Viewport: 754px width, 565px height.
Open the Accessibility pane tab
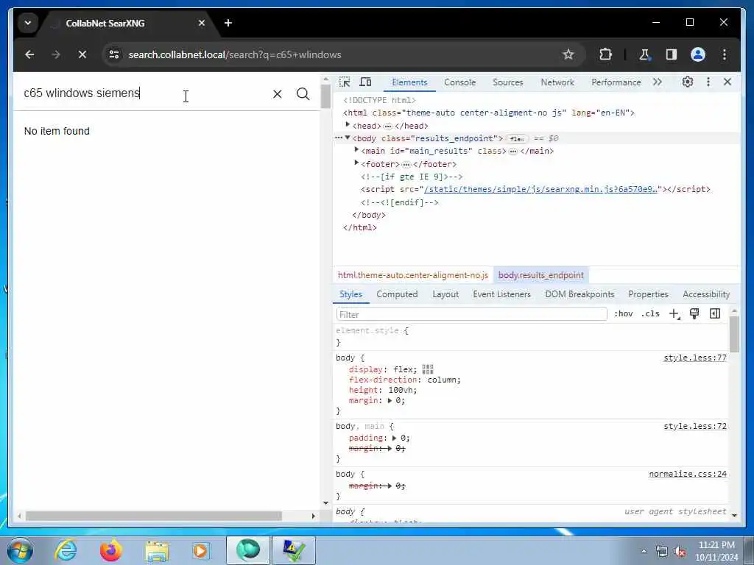[706, 294]
